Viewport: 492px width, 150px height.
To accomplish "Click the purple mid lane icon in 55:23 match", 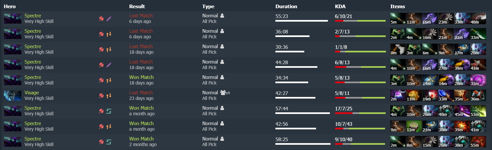I will pos(109,19).
